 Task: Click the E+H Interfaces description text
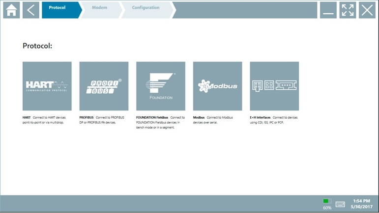pos(274,120)
